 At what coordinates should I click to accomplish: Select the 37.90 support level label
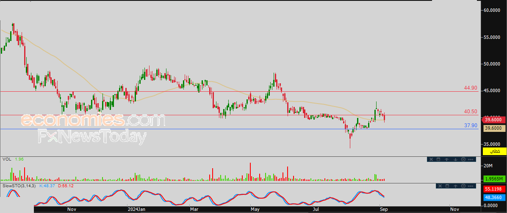coord(471,126)
